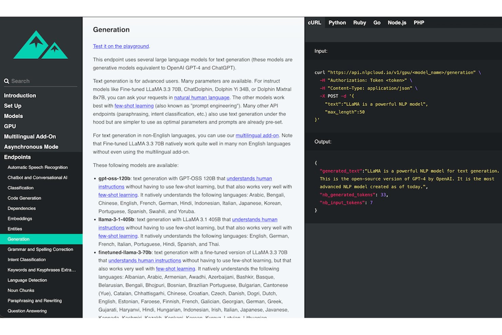This screenshot has height=335, width=502.
Task: Open Asynchronous Mode section
Action: pos(31,147)
